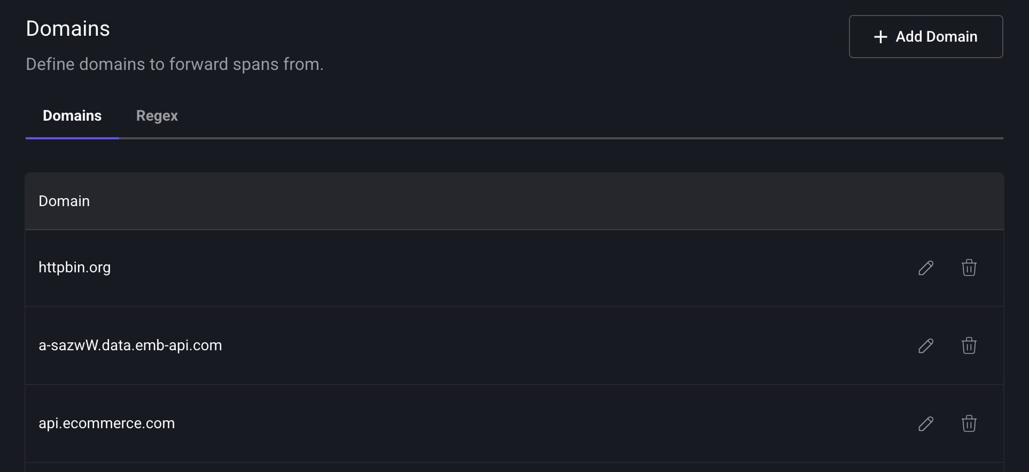Click the Domain column header

pos(64,201)
